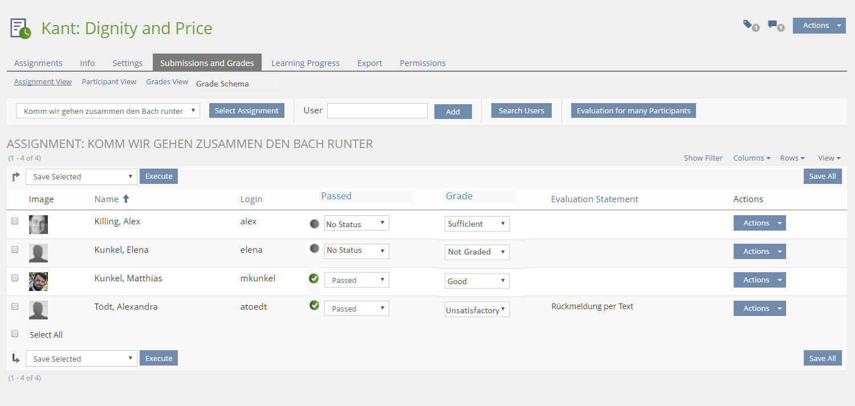Click the sort arrow next to Name
The height and width of the screenshot is (406, 855).
click(x=126, y=199)
